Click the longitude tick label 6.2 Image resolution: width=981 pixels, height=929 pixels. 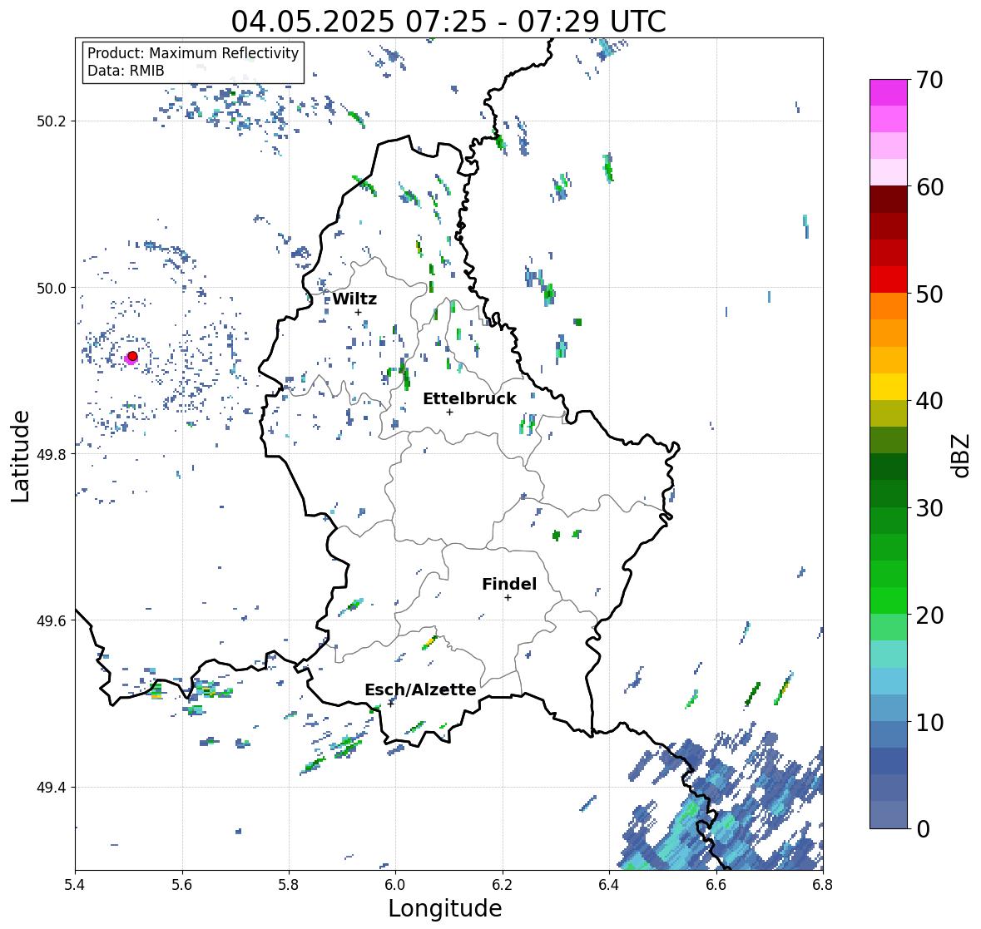point(503,884)
